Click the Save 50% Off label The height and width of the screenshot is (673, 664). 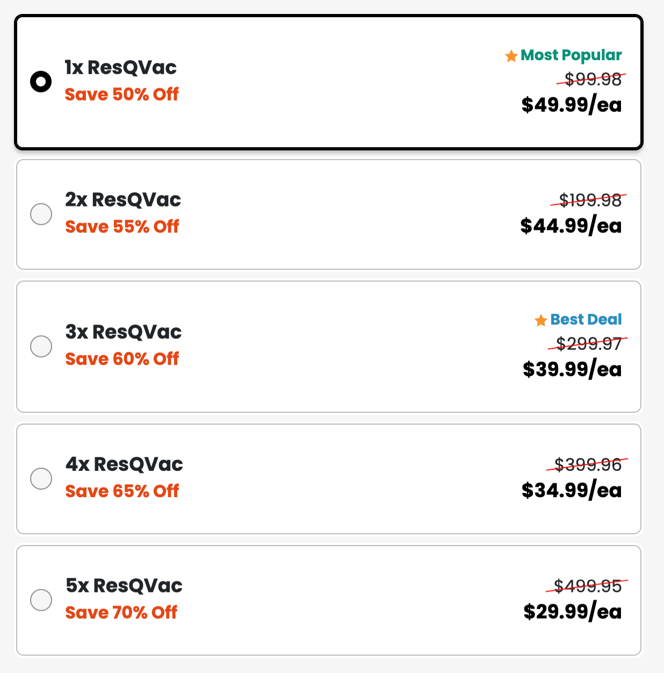121,95
